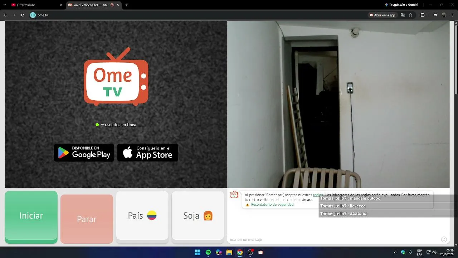The height and width of the screenshot is (258, 458).
Task: Open File Explorer from the taskbar
Action: (x=229, y=252)
